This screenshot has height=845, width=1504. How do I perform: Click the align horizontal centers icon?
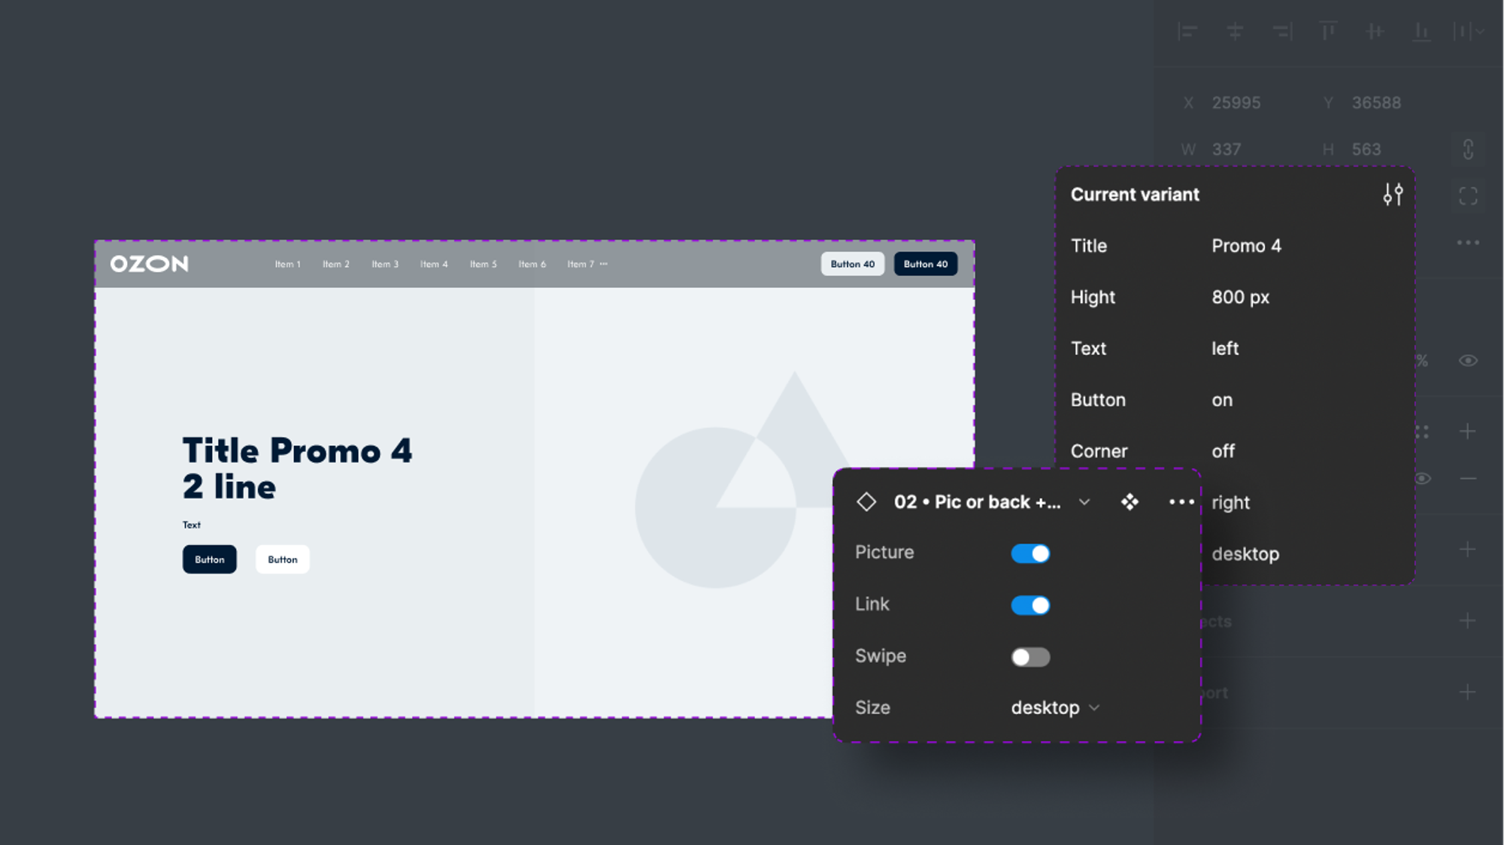tap(1235, 32)
